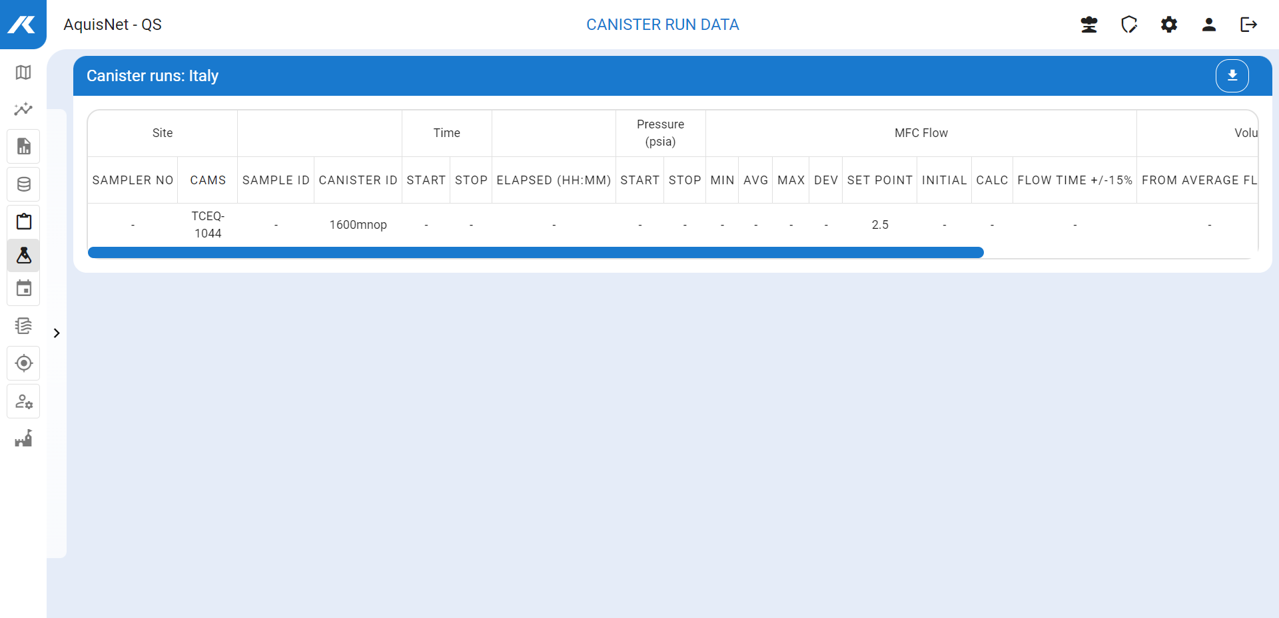Viewport: 1279px width, 618px height.
Task: Open the database sidebar icon
Action: [x=23, y=184]
